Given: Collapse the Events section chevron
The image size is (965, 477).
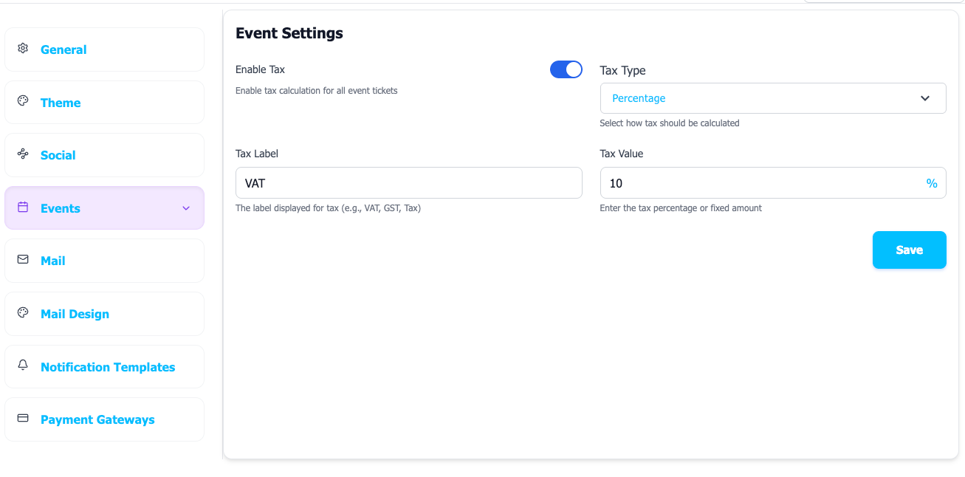Looking at the screenshot, I should [x=185, y=208].
